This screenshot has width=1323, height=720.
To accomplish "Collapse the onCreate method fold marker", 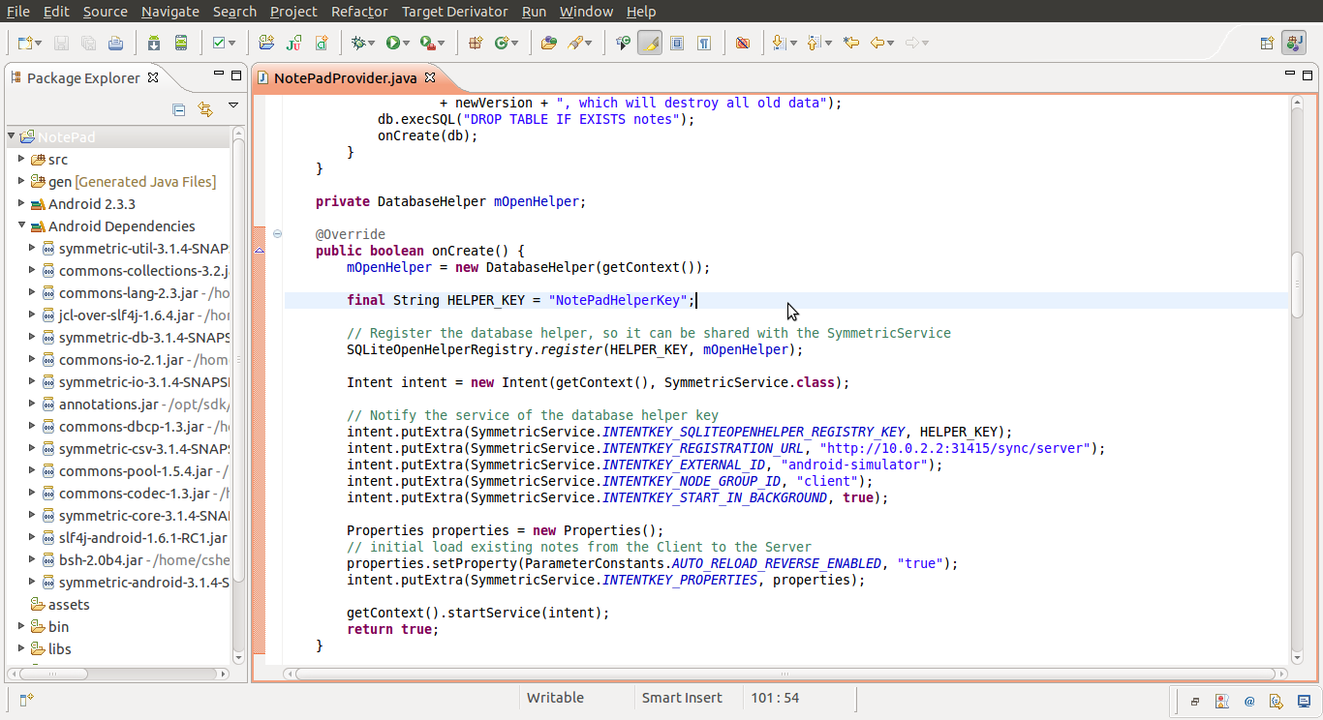I will pyautogui.click(x=277, y=233).
